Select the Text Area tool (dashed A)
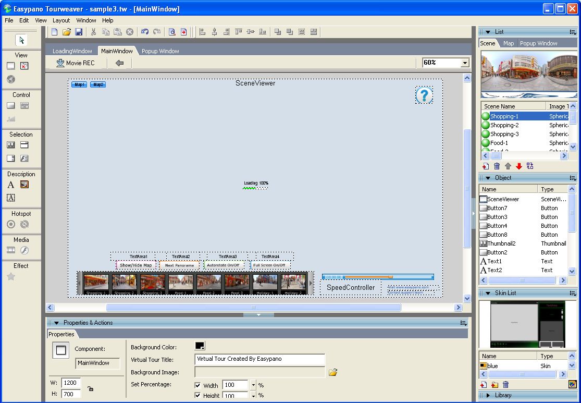Viewport: 581px width, 403px height. point(11,198)
